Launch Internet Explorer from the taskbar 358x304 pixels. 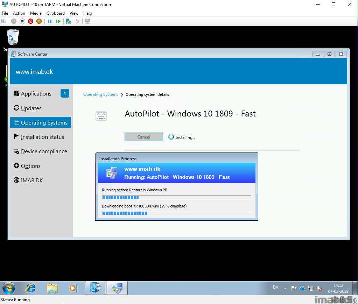tap(30, 288)
